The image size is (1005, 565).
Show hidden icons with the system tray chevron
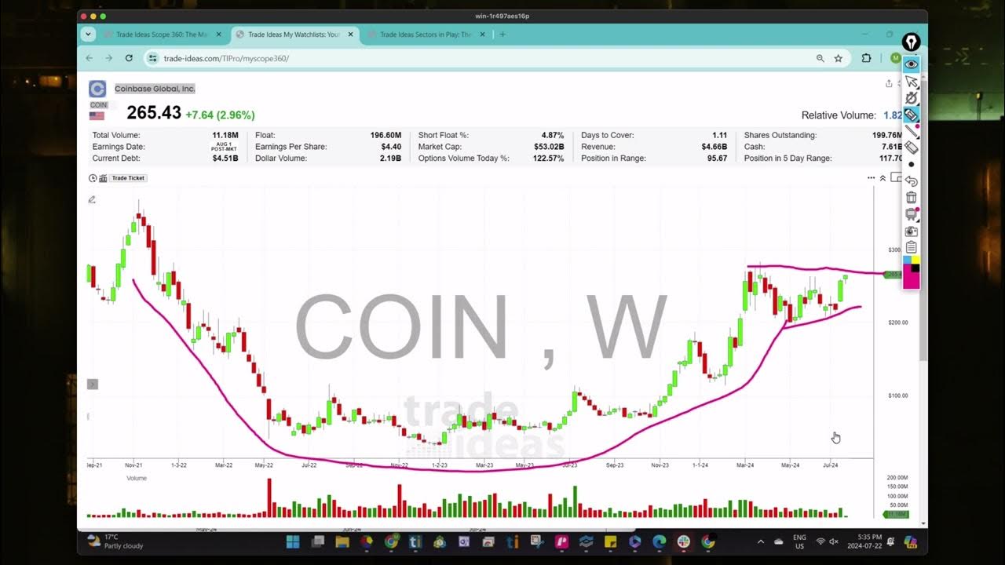[760, 541]
